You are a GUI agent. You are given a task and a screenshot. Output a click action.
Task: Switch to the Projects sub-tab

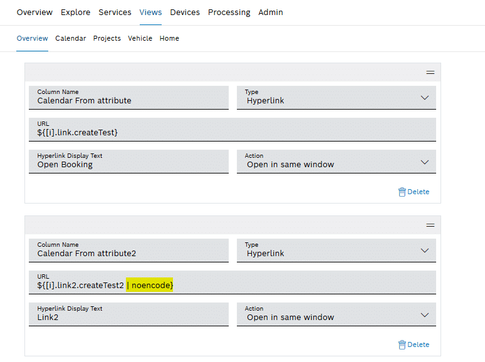click(107, 38)
